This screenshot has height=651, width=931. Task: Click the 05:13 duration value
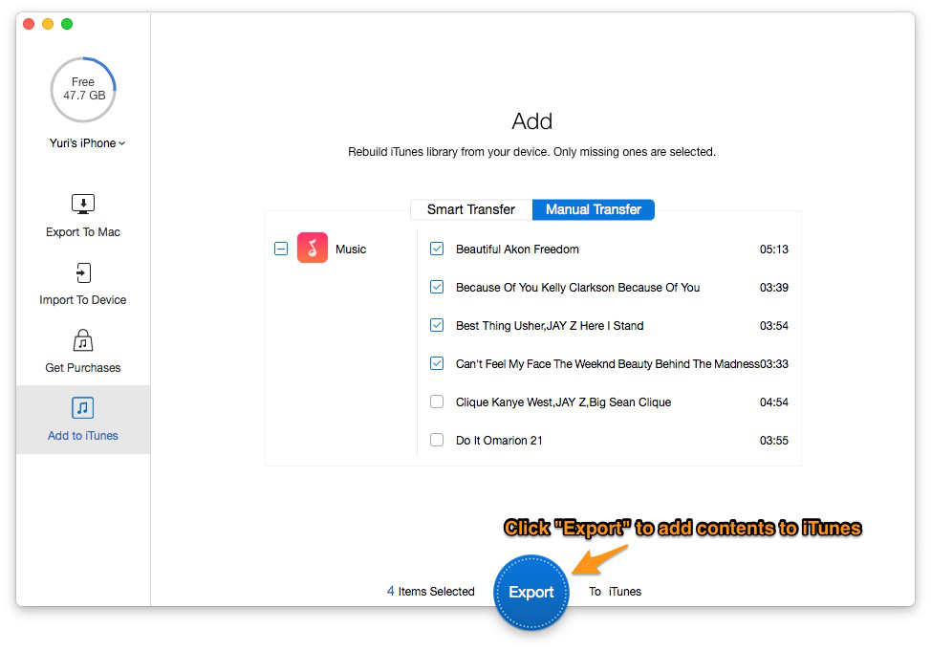773,250
